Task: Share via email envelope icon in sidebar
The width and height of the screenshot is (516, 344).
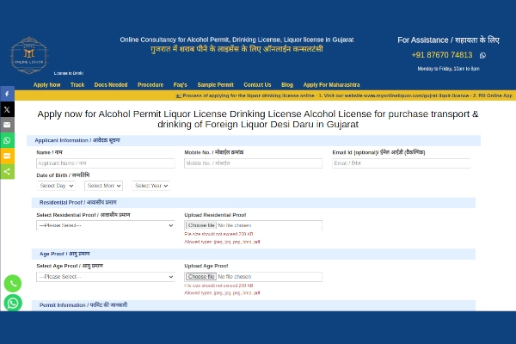Action: pos(7,125)
